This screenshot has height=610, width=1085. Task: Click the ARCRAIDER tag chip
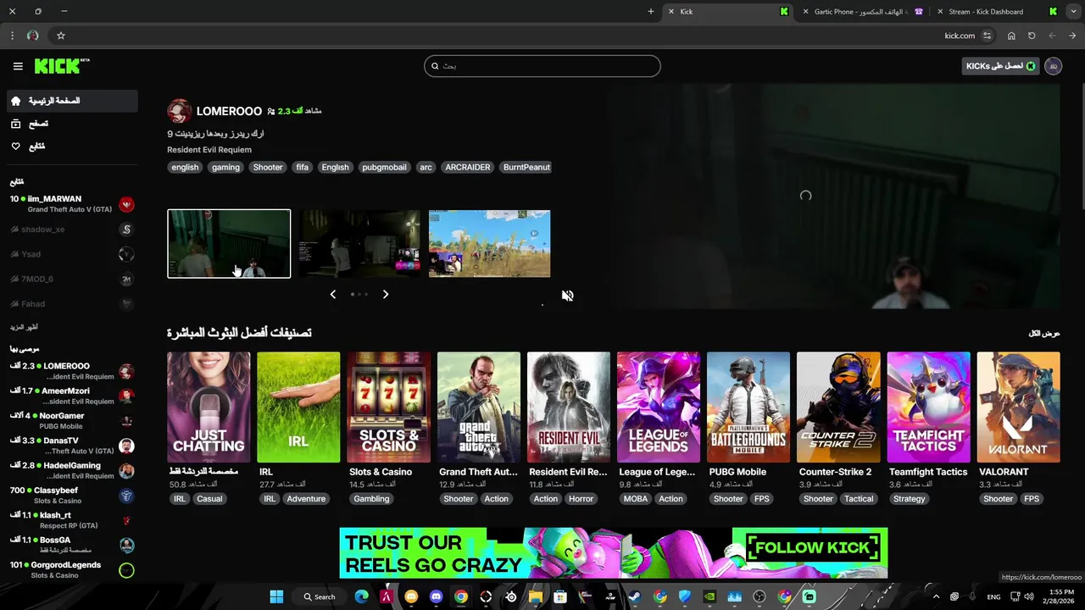[x=468, y=167]
